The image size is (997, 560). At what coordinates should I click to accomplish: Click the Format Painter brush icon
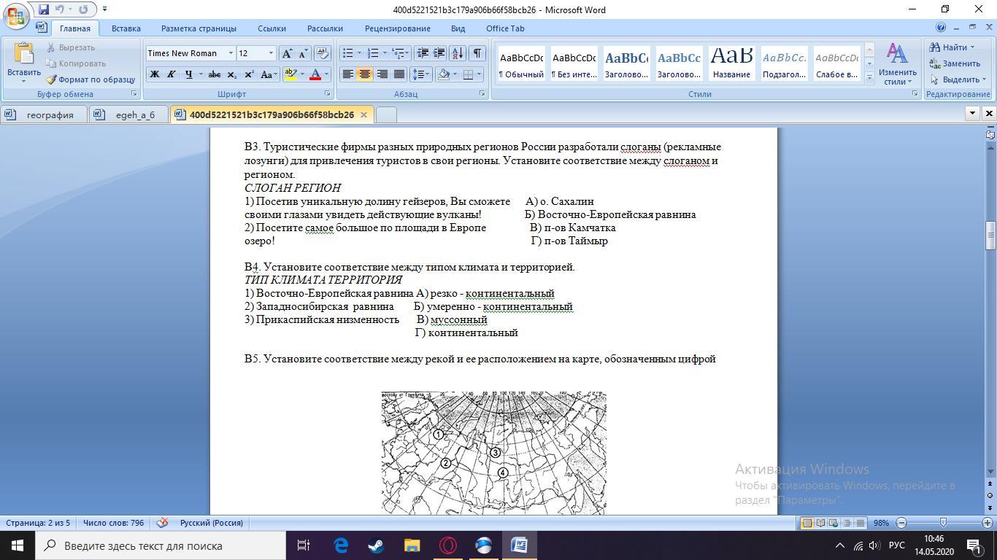pyautogui.click(x=52, y=79)
